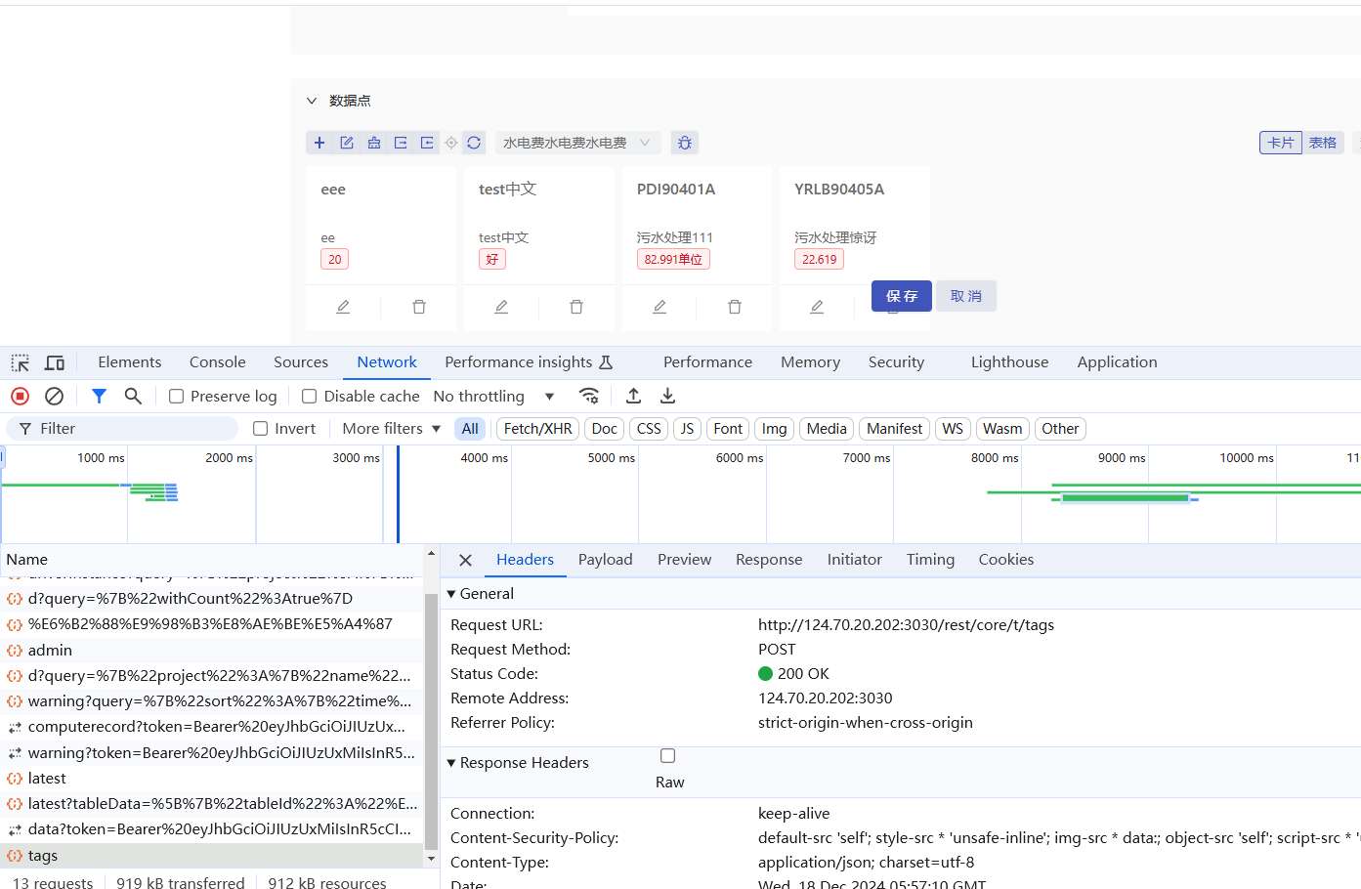Open the 水电费水电费水电费 dropdown
The image size is (1361, 889).
[577, 143]
